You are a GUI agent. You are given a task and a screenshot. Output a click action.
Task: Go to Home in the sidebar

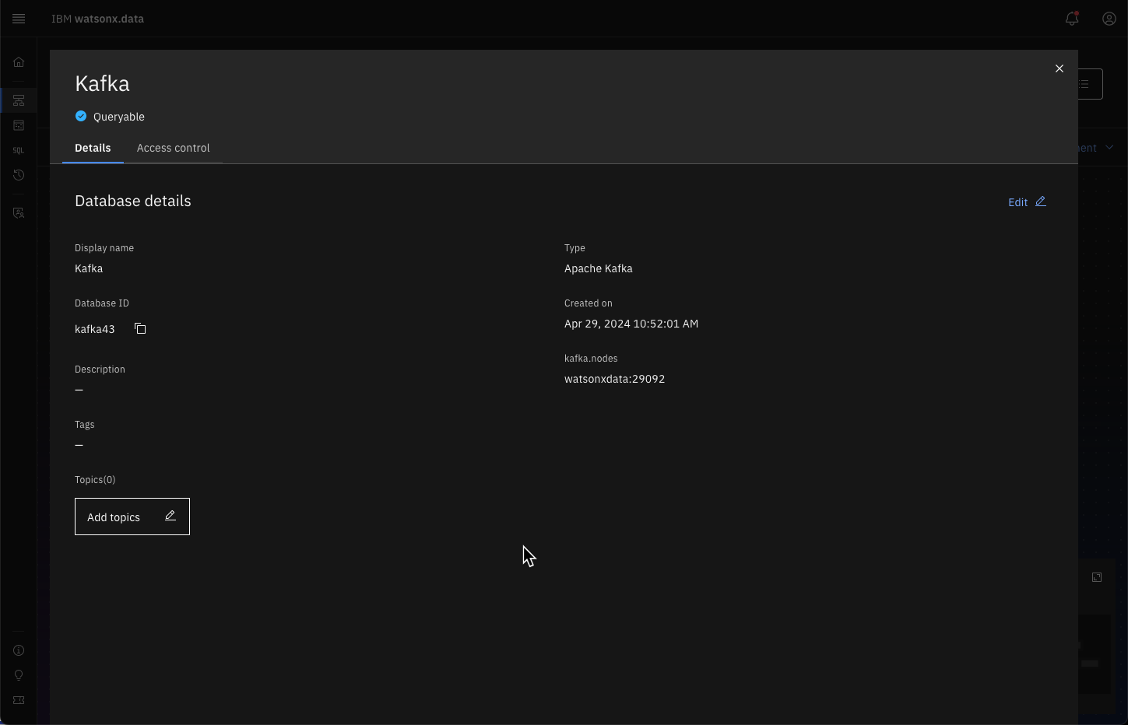click(19, 62)
